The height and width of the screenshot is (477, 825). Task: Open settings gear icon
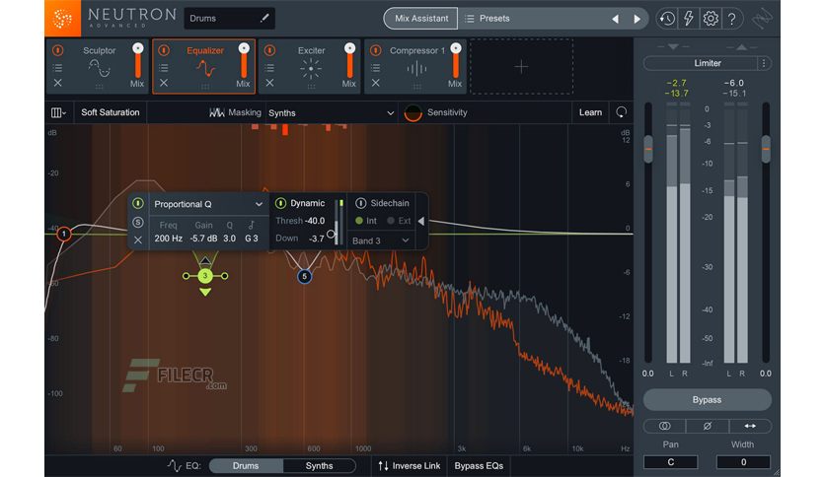711,19
